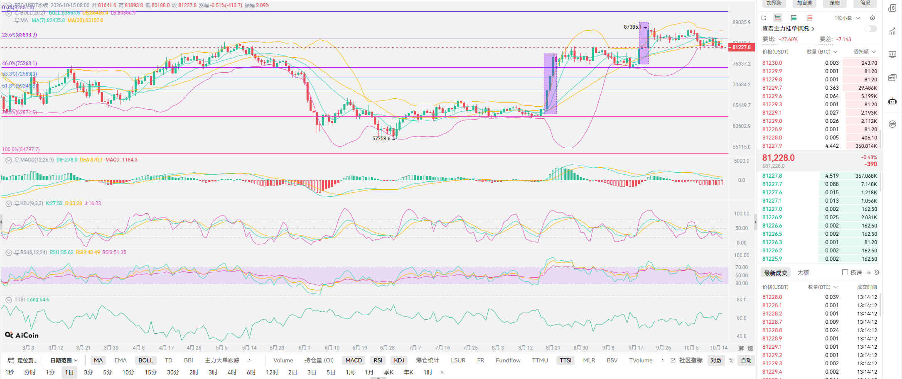This screenshot has height=379, width=902.
Task: Open the 1位小数 decimal precision dropdown
Action: [x=847, y=18]
